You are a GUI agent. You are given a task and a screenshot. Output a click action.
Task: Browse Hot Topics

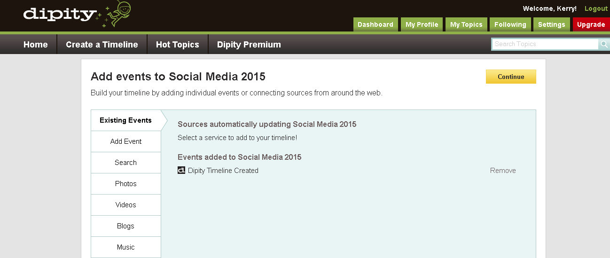(177, 45)
